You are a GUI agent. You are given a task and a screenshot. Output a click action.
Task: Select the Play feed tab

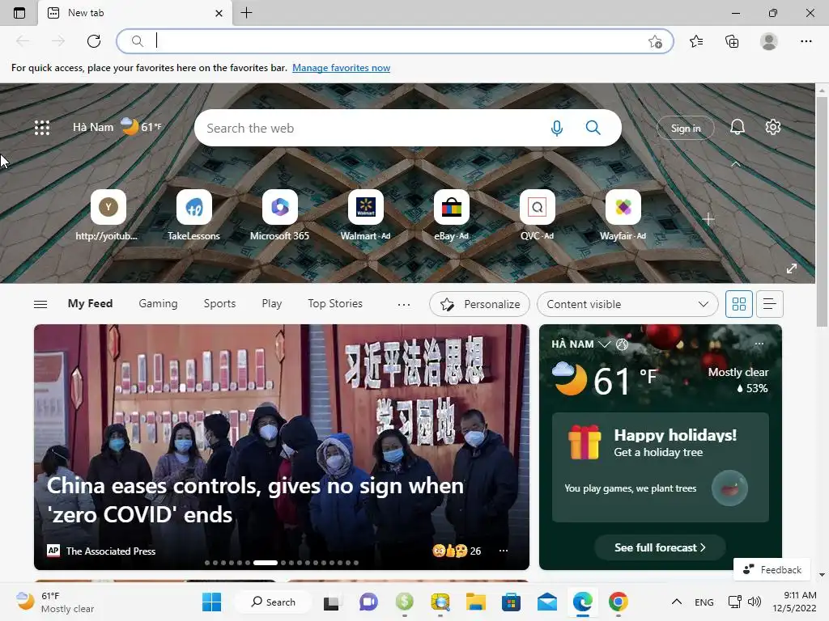coord(272,304)
